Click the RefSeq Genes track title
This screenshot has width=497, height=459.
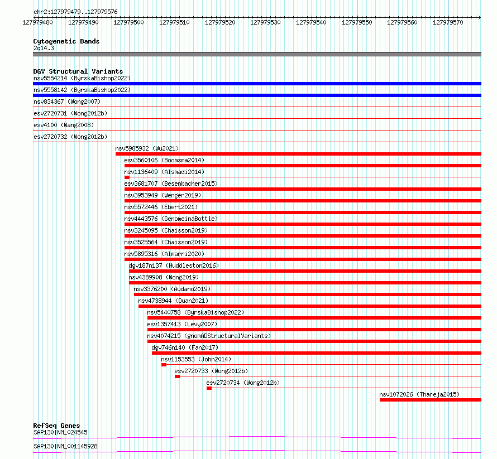point(56,426)
